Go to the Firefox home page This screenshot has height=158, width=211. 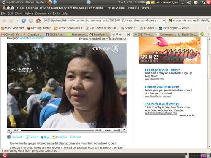(x=38, y=21)
